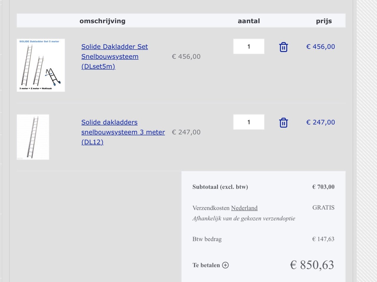Change shipping country via Nederland link
The height and width of the screenshot is (282, 377).
pyautogui.click(x=244, y=208)
